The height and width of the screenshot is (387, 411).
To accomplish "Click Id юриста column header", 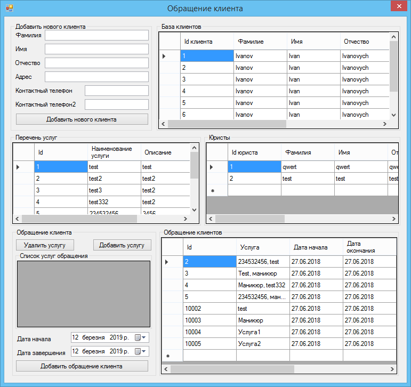I will (x=254, y=152).
